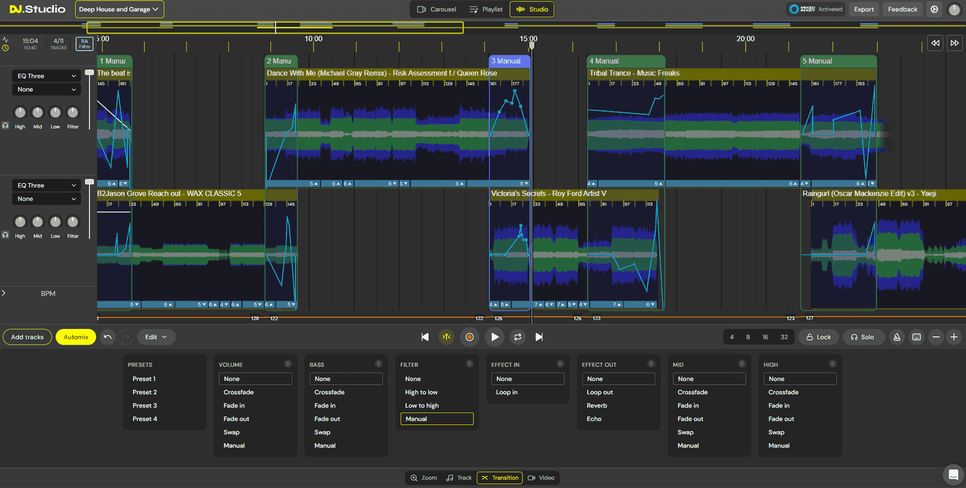Toggle the Lock button
Image resolution: width=966 pixels, height=488 pixels.
click(x=819, y=337)
